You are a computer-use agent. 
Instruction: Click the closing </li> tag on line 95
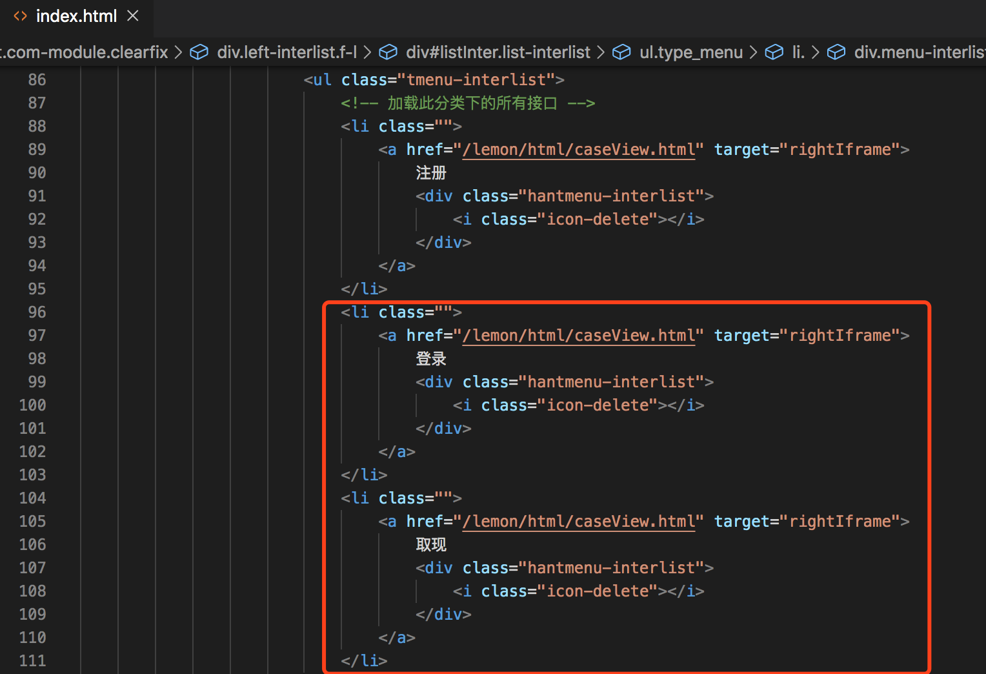[364, 289]
